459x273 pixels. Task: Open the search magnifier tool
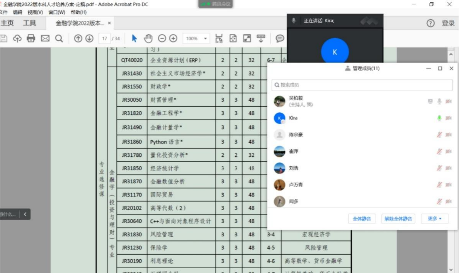click(x=59, y=38)
